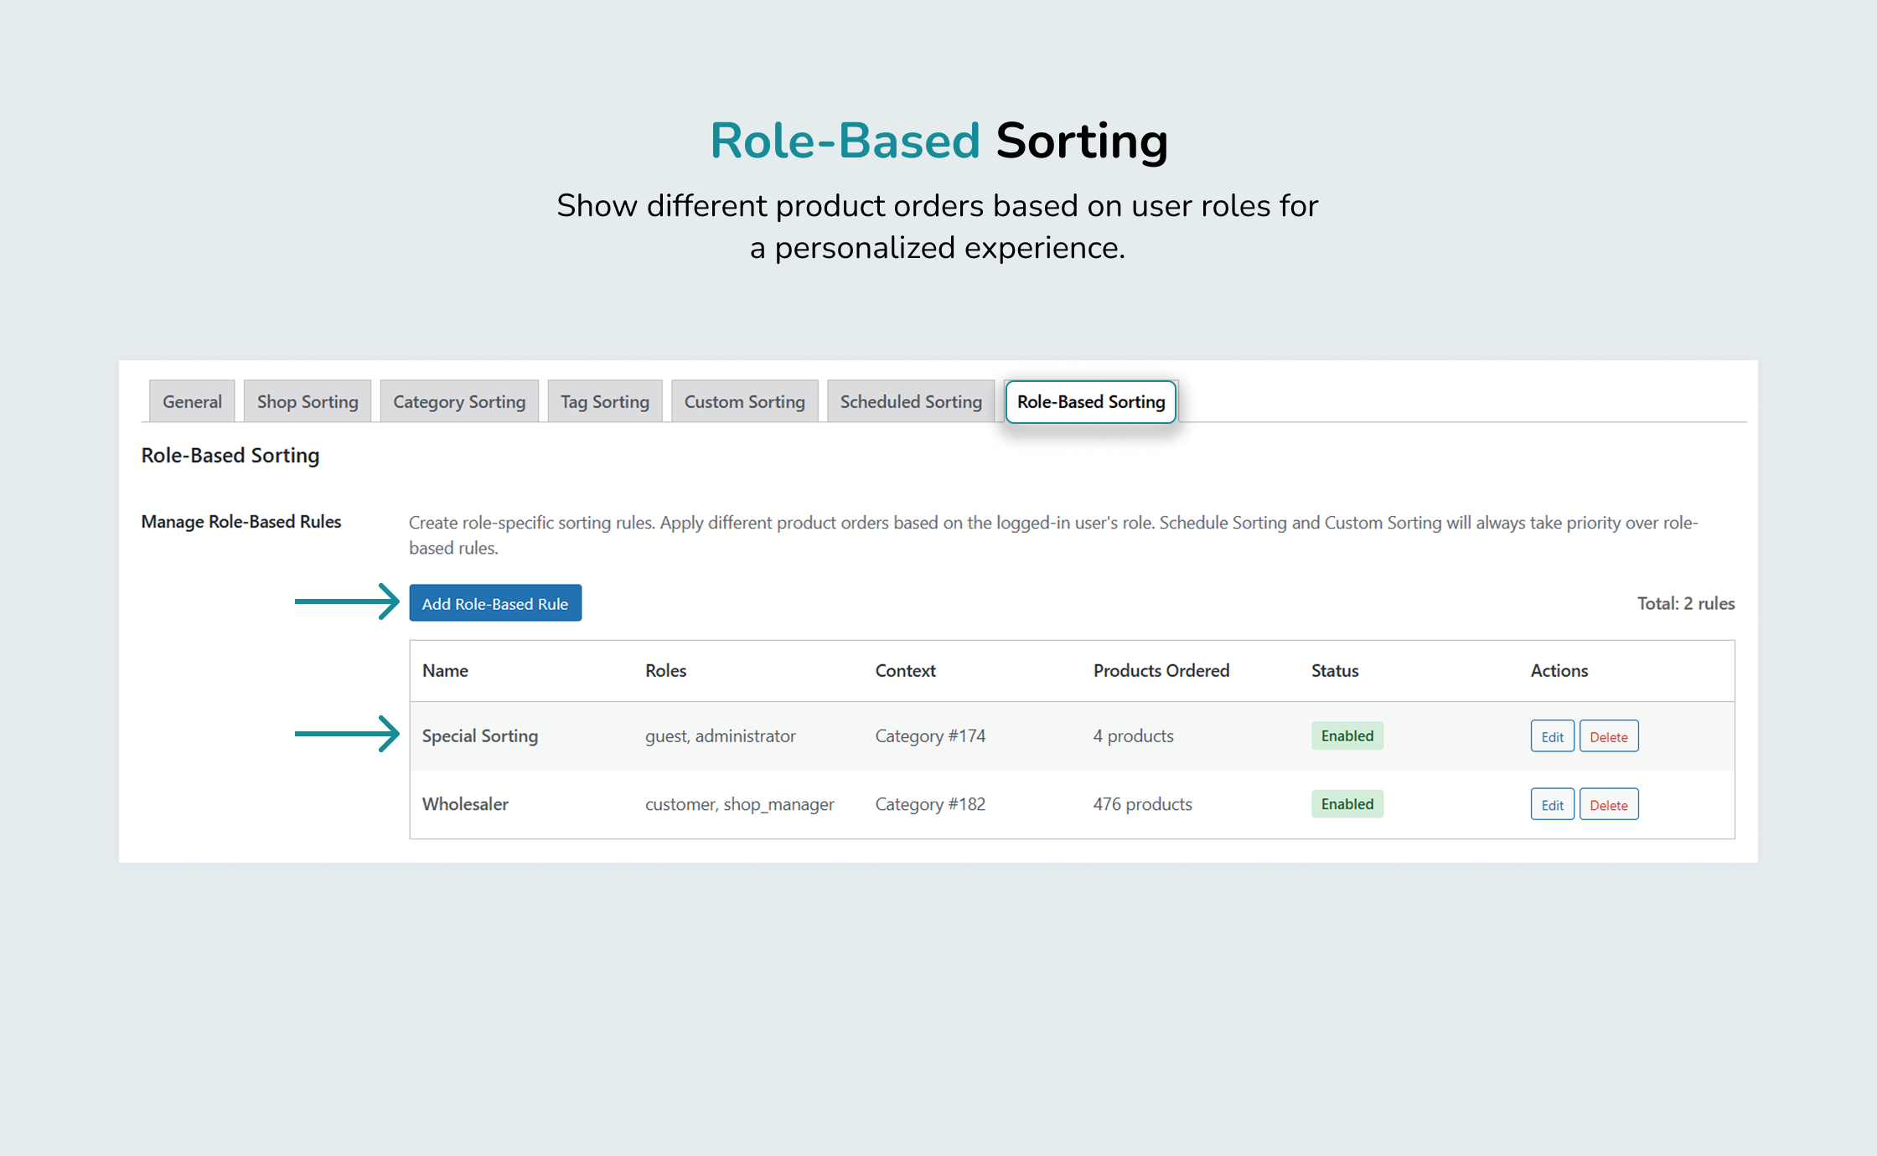Click the '4 products' cell
The image size is (1877, 1156).
tap(1133, 735)
